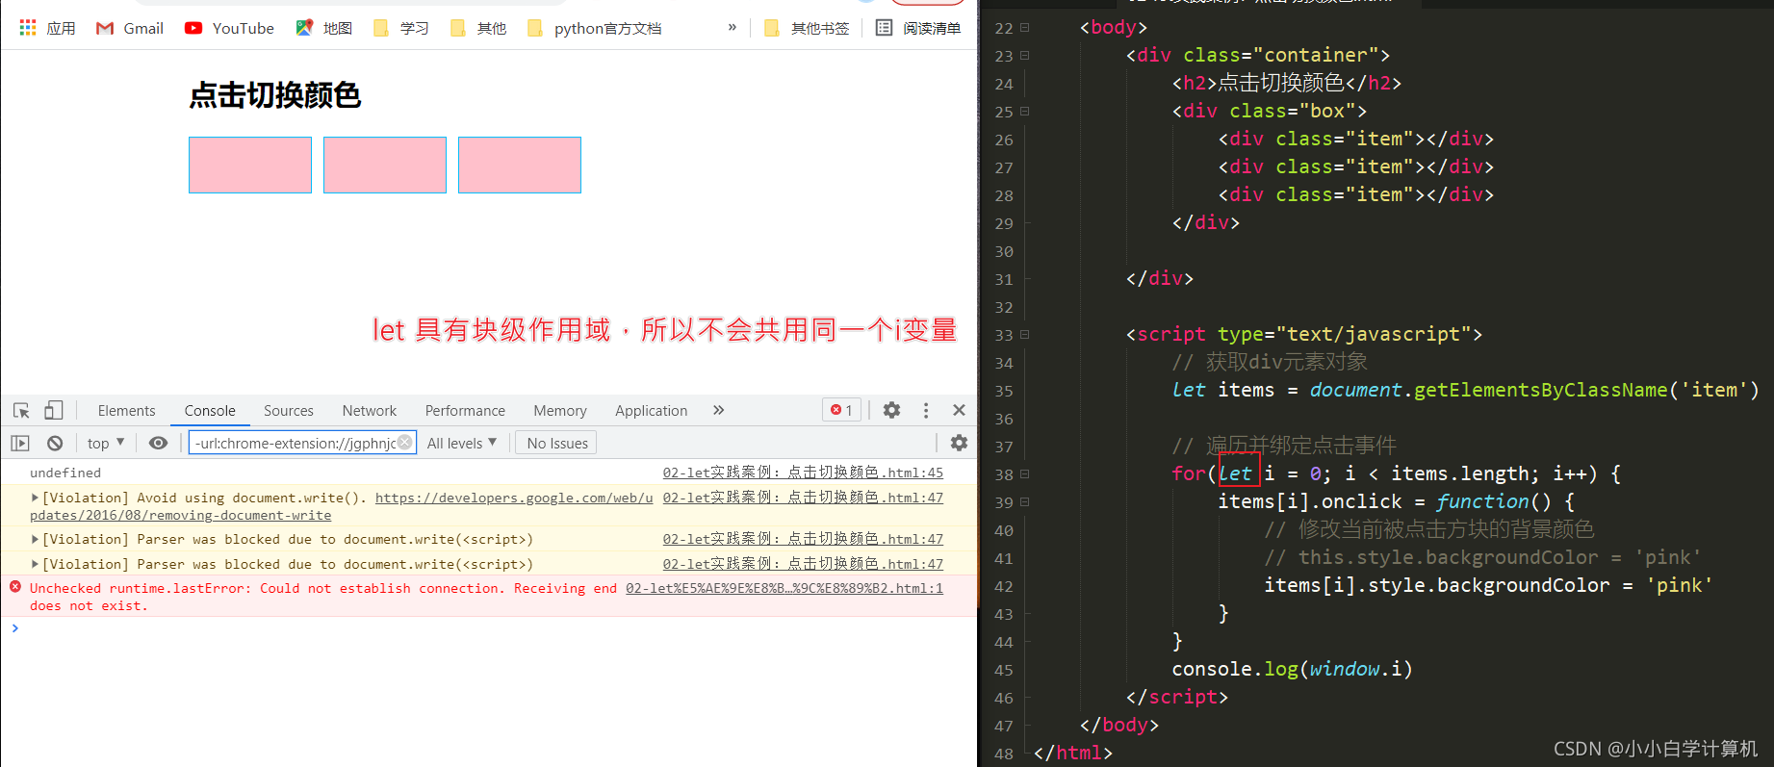Click the first pink item box

point(250,165)
